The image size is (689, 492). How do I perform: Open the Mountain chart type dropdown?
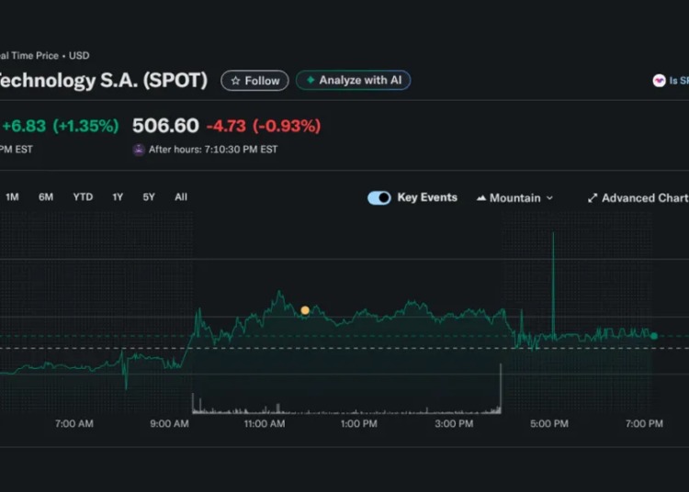pyautogui.click(x=514, y=198)
